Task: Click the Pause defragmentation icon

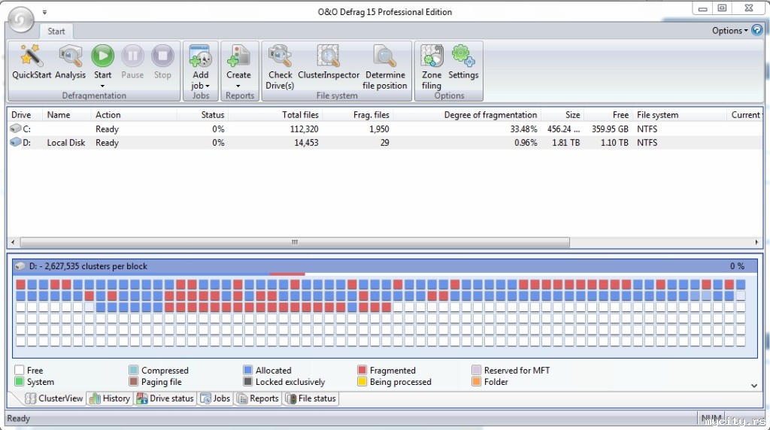Action: click(132, 56)
